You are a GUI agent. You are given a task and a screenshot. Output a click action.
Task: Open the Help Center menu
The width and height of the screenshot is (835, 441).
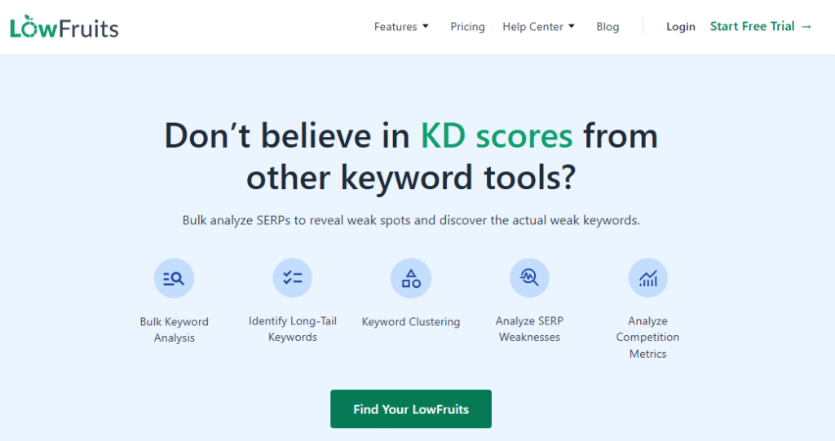coord(532,27)
